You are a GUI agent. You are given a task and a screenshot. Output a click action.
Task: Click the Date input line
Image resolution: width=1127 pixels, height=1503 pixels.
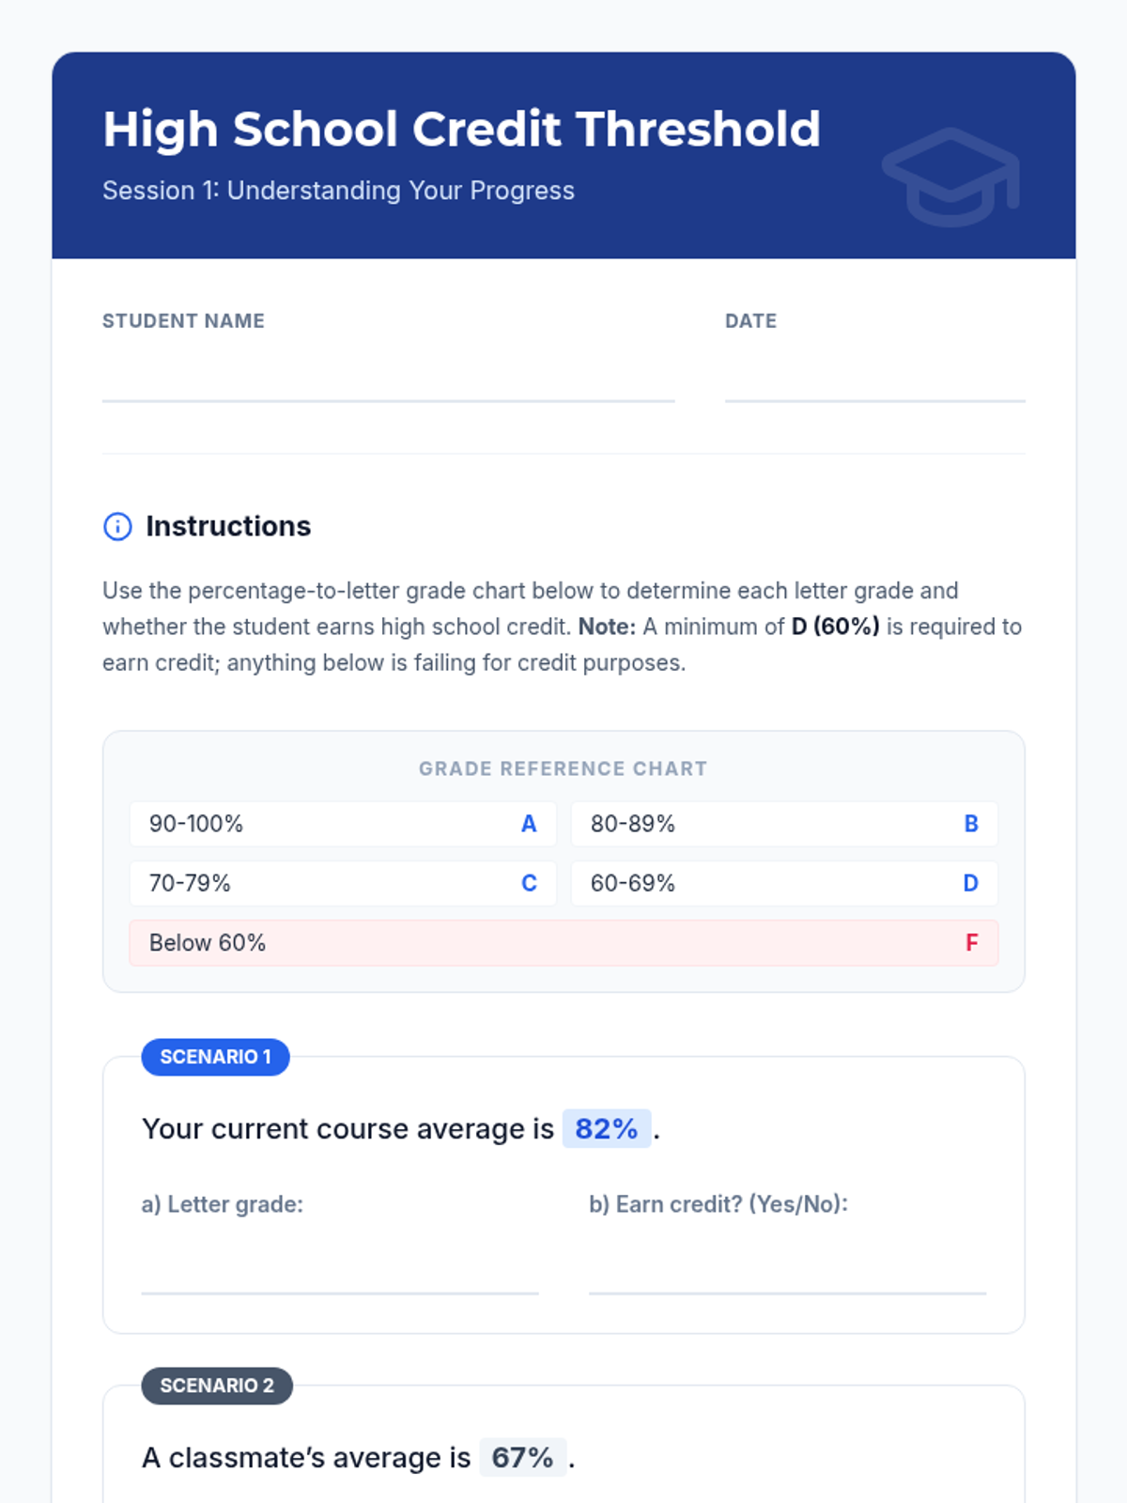point(874,380)
